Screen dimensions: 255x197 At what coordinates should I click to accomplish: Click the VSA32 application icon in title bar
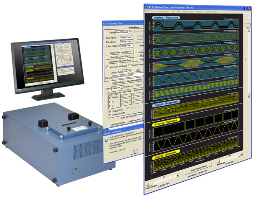click(x=146, y=7)
